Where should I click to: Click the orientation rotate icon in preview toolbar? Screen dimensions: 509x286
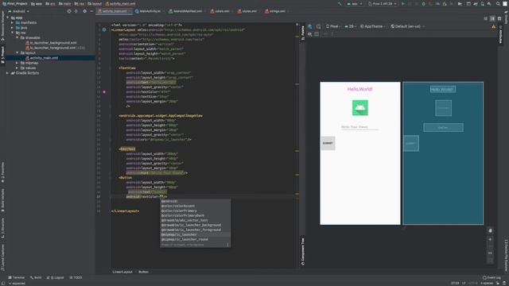coord(318,26)
